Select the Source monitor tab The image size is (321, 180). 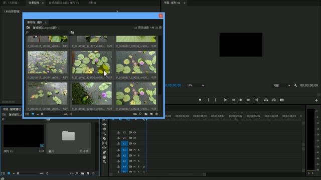(x=11, y=3)
